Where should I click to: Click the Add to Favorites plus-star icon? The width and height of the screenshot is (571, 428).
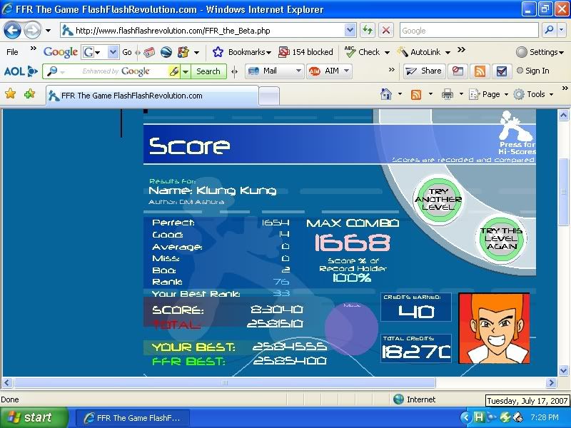(x=29, y=94)
